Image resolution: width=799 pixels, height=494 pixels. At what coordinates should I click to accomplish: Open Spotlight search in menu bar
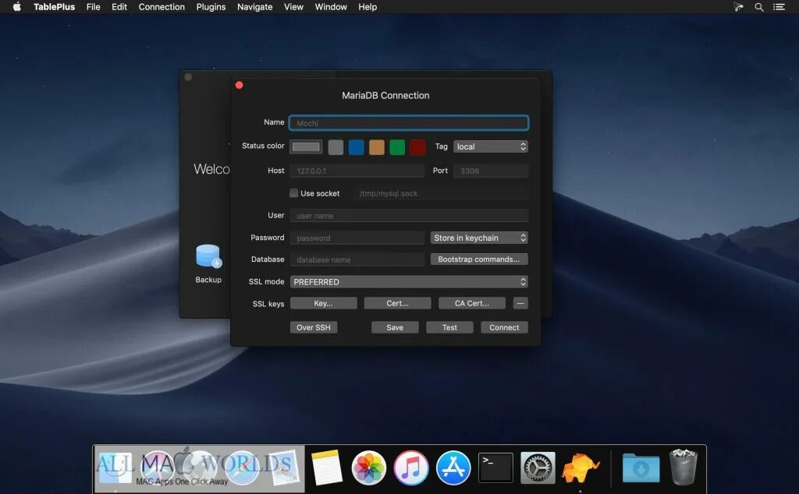[758, 7]
